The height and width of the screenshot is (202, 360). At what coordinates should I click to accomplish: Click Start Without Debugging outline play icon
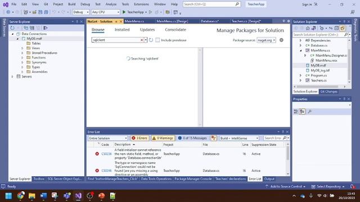[x=151, y=12]
